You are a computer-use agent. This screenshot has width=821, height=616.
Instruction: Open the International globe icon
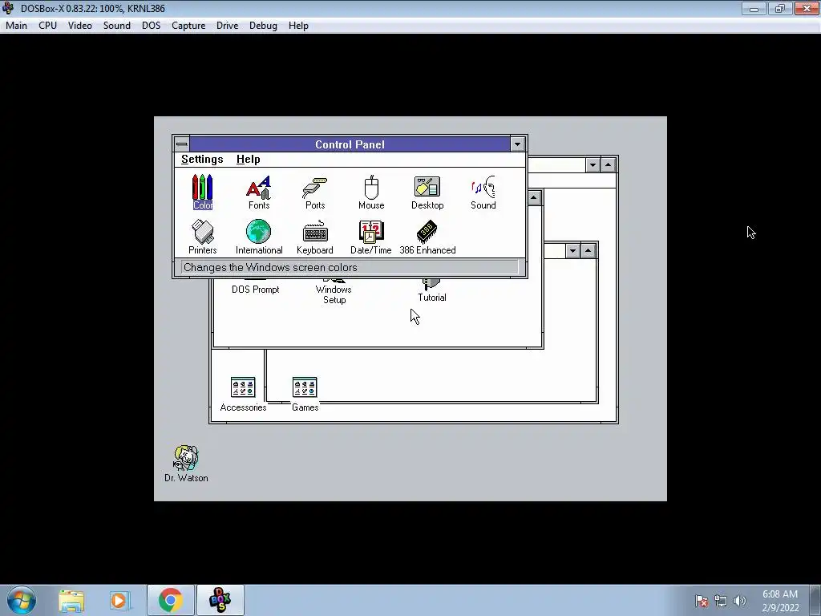pos(259,237)
